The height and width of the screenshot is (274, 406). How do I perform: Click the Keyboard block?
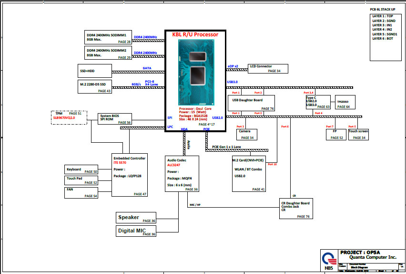tap(81, 169)
